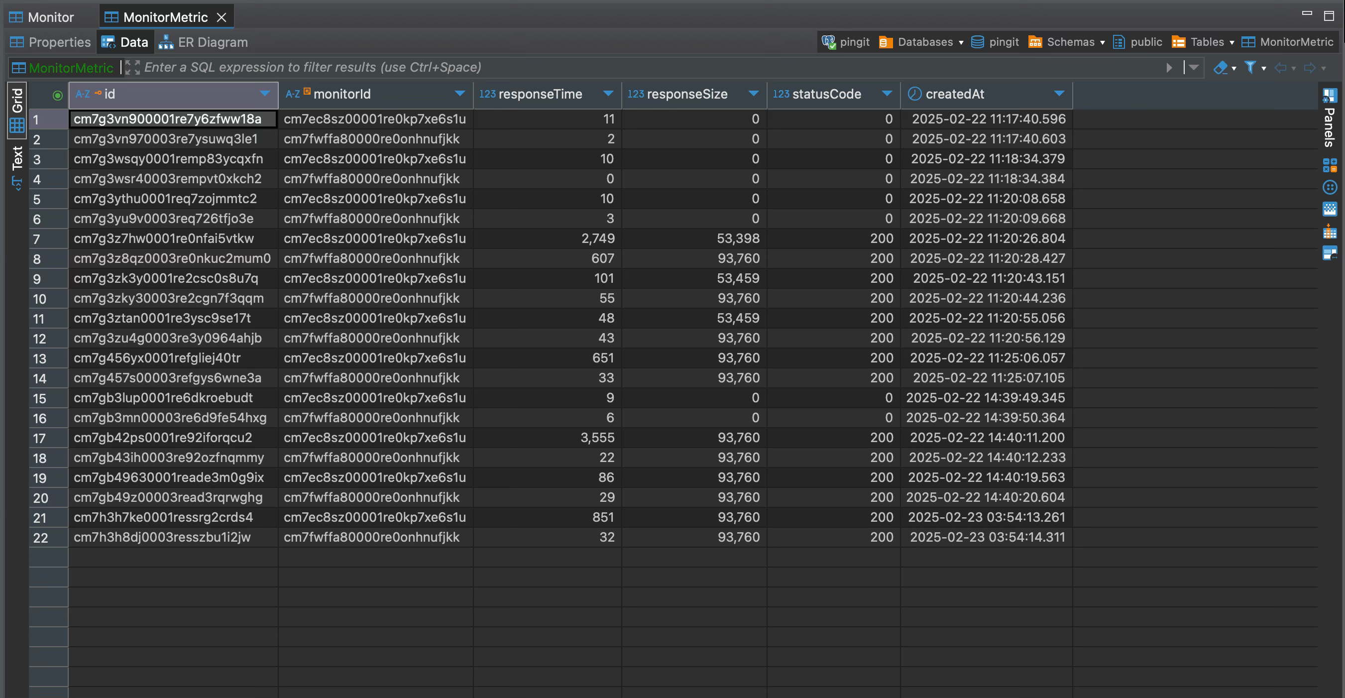
Task: Open funnel filter options dropdown arrow
Action: 1263,68
